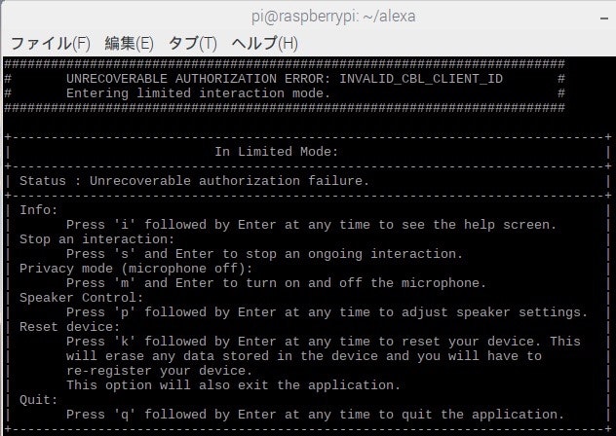Select the text INVALID_CBL_CLIENT_ID
Image resolution: width=616 pixels, height=436 pixels.
[421, 79]
